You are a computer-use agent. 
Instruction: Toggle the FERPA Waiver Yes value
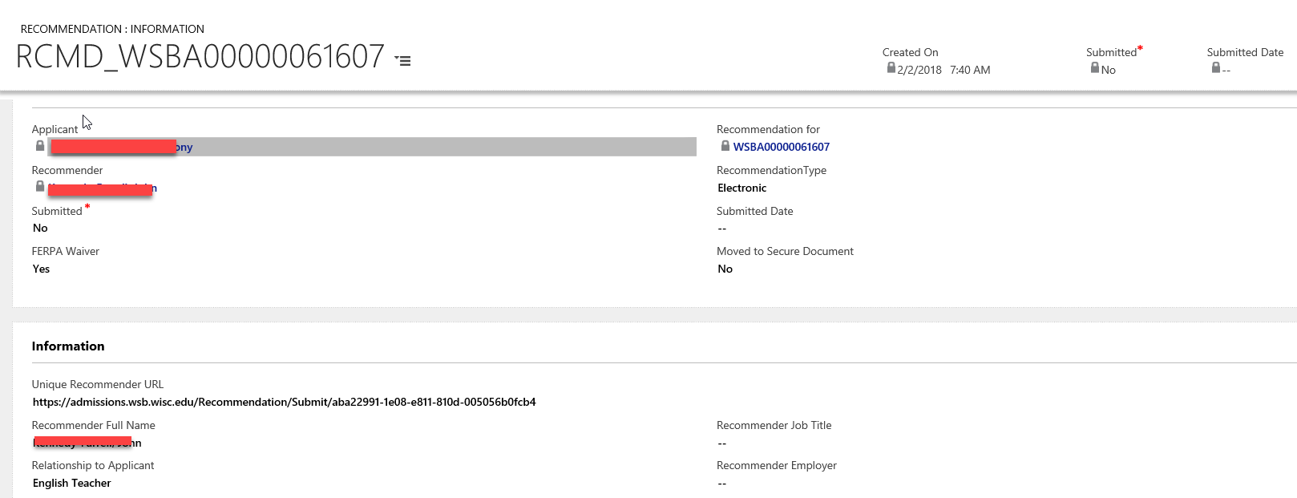coord(41,269)
